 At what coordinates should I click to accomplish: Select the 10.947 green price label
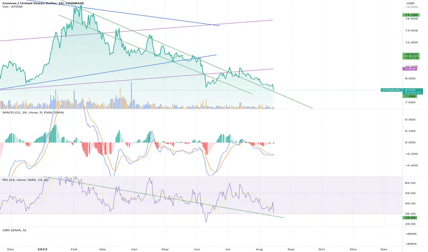(411, 55)
